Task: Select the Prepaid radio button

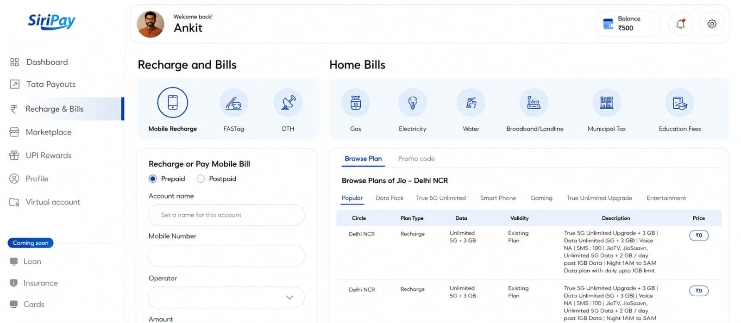Action: pyautogui.click(x=153, y=179)
